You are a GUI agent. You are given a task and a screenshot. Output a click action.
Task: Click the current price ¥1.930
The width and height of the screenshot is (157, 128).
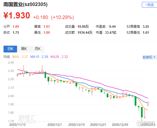[17, 15]
